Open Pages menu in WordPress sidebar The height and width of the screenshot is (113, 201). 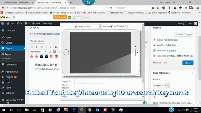[13, 48]
